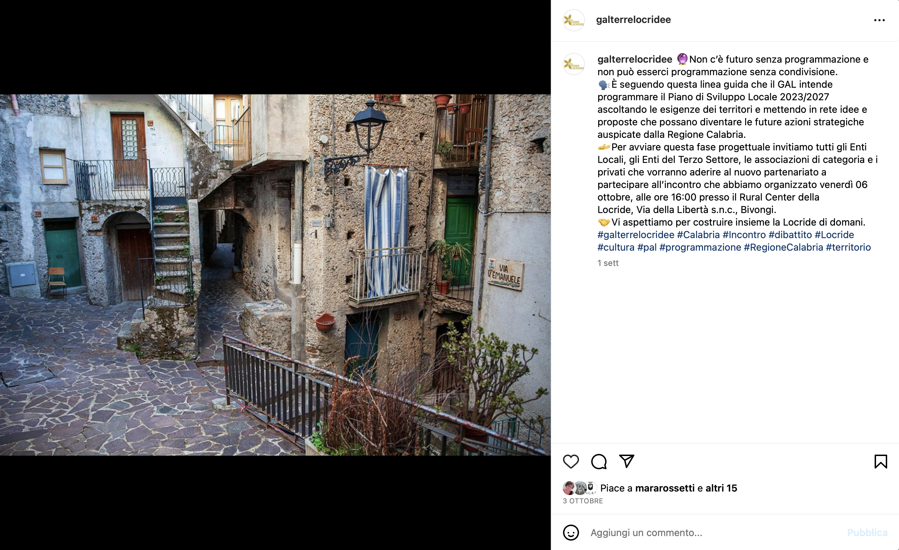Open the three-dots more options menu
Viewport: 899px width, 550px height.
(x=879, y=20)
